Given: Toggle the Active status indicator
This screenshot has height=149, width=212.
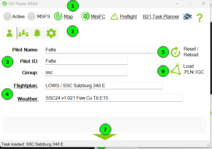Looking at the screenshot, I should coord(7,16).
